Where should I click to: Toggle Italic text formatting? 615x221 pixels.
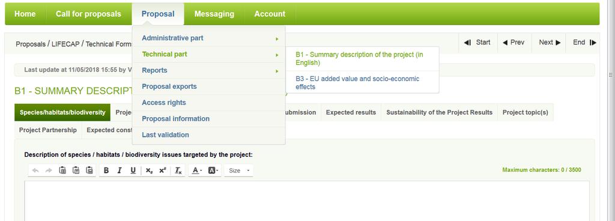click(120, 171)
